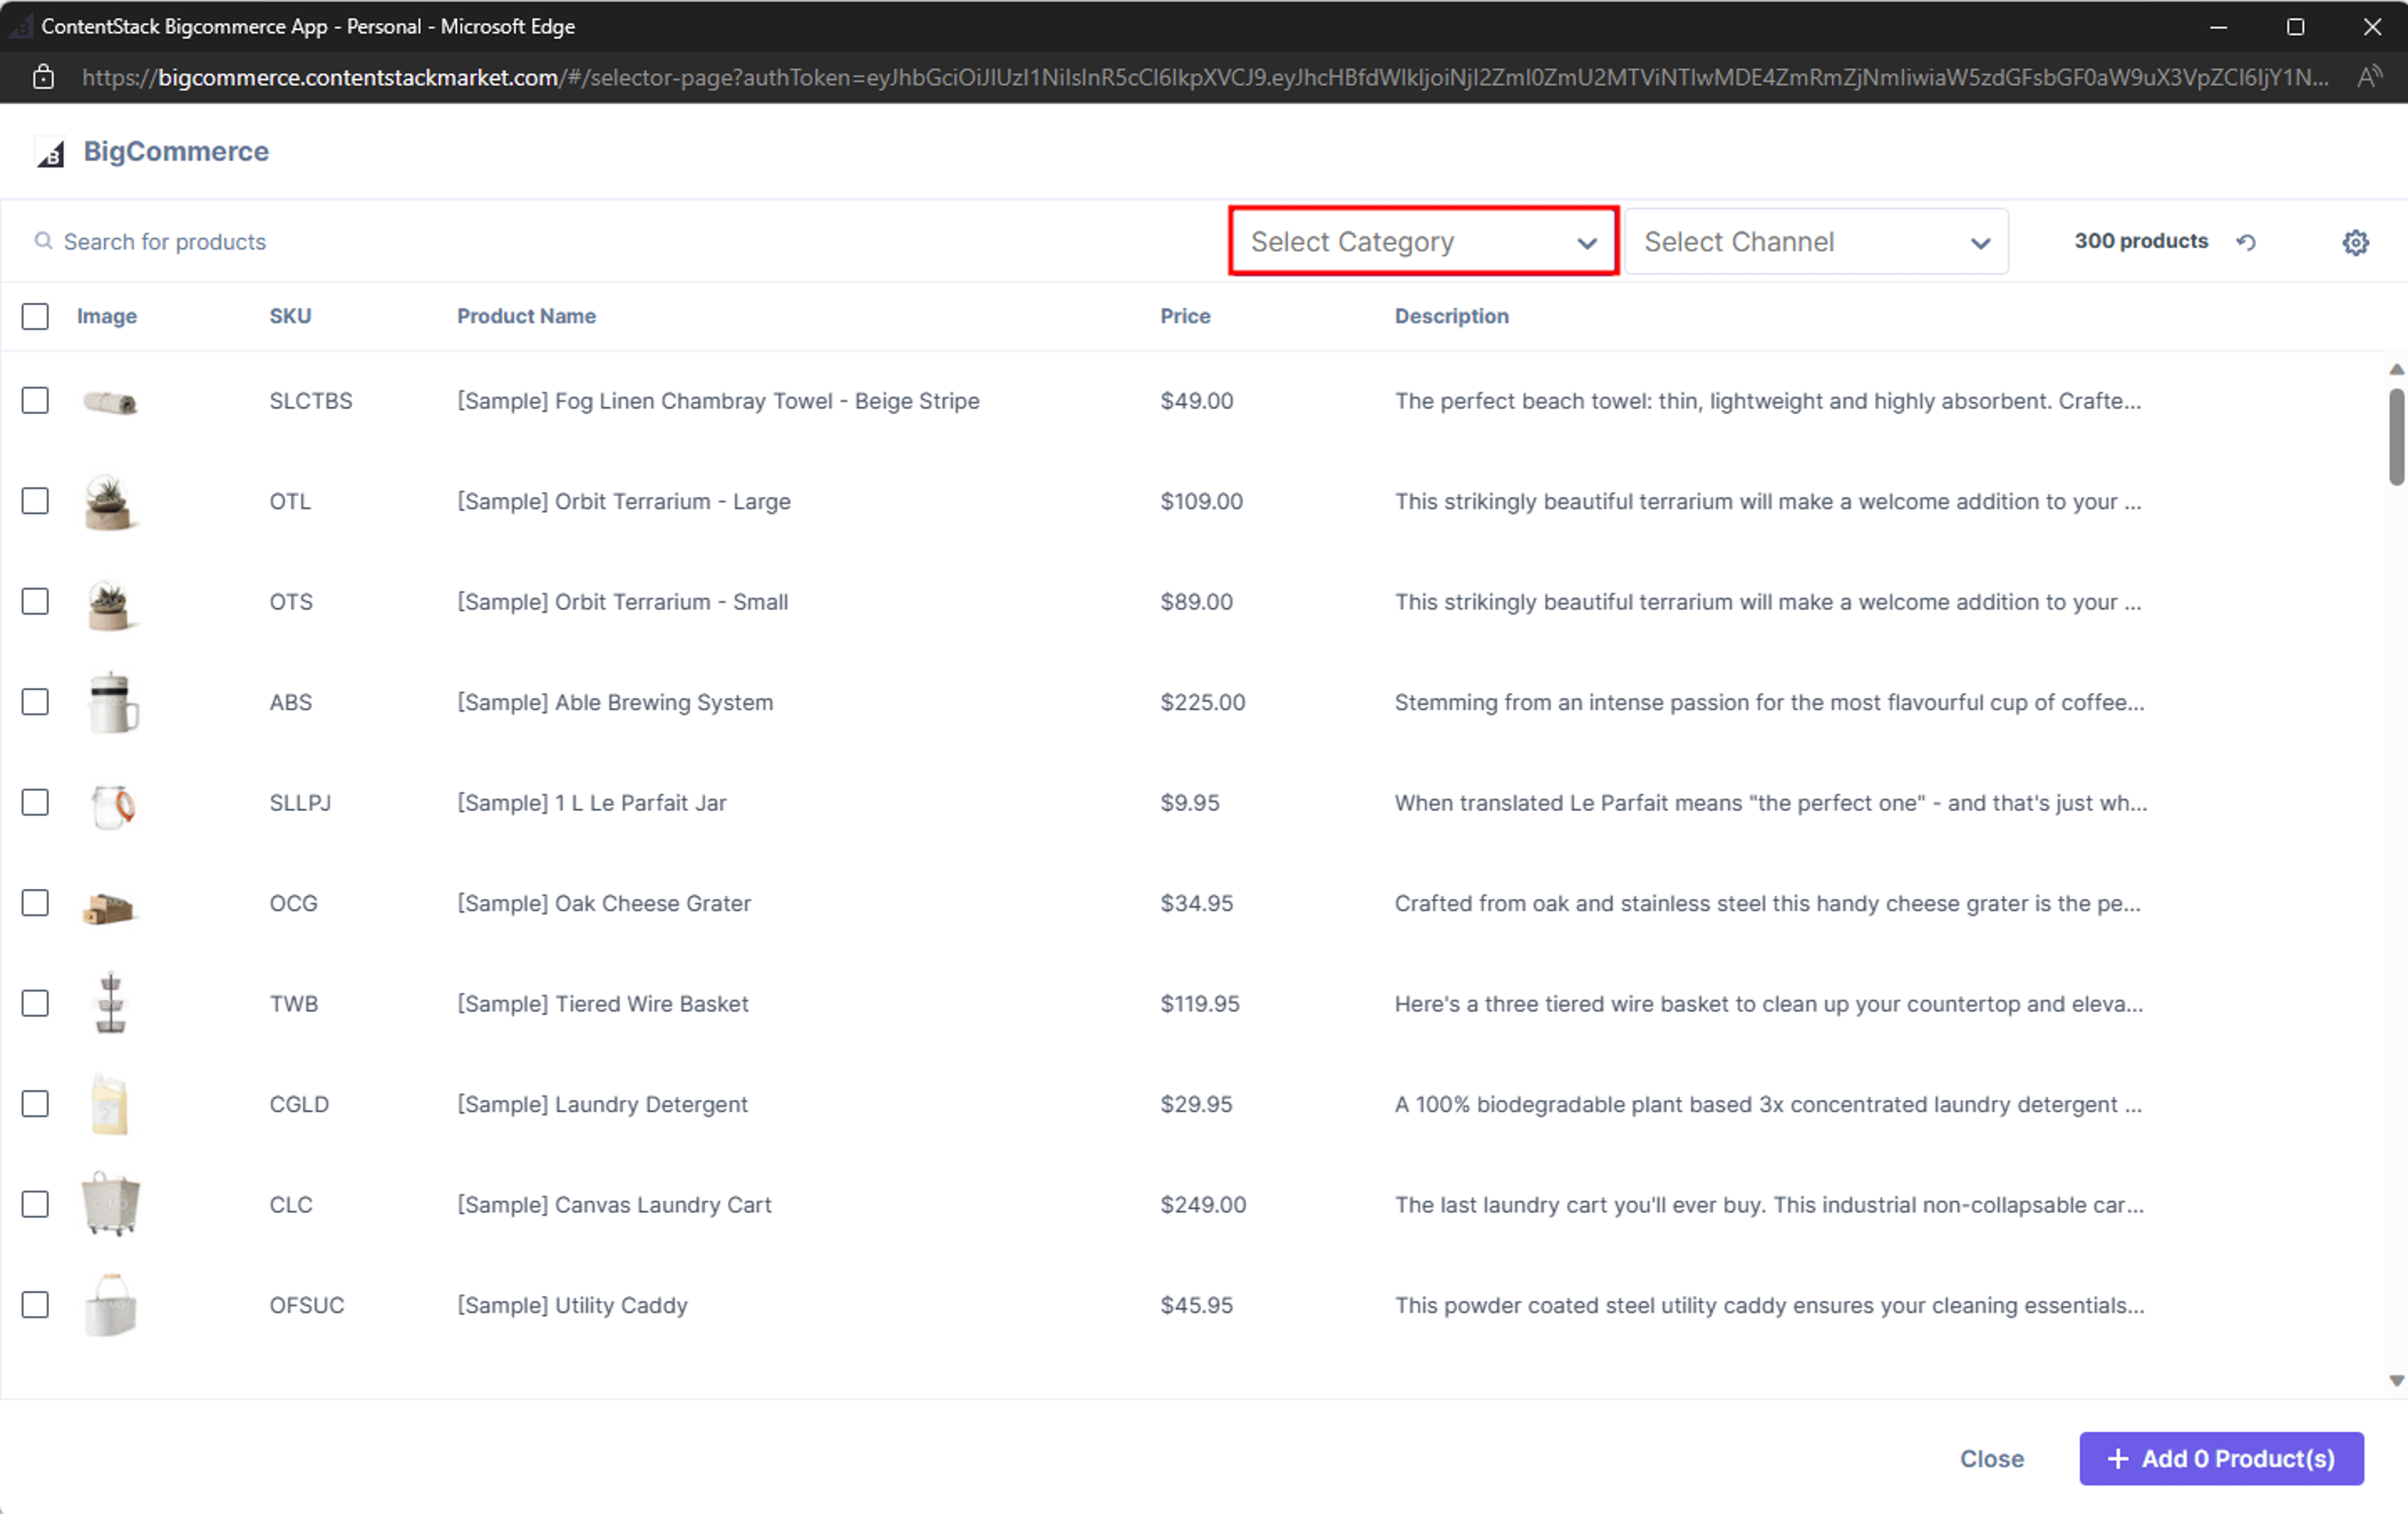Open the Select Channel dropdown
Image resolution: width=2408 pixels, height=1514 pixels.
pyautogui.click(x=1816, y=241)
